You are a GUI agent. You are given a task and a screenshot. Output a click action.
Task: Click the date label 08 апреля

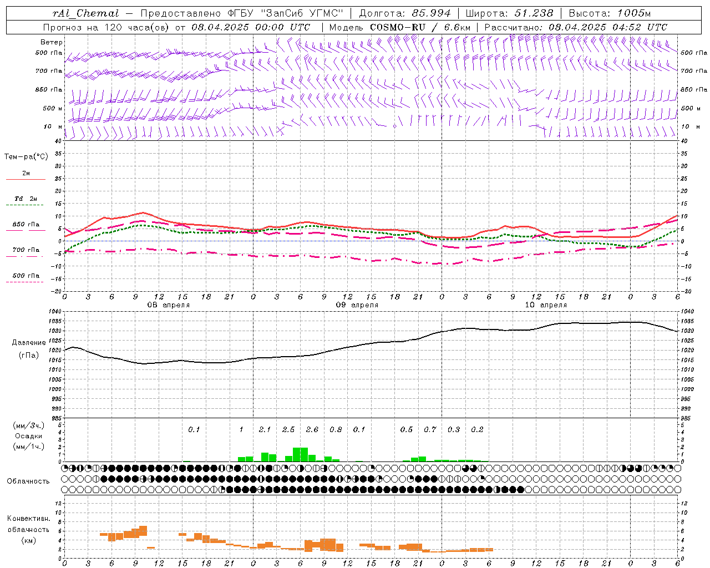tap(169, 305)
